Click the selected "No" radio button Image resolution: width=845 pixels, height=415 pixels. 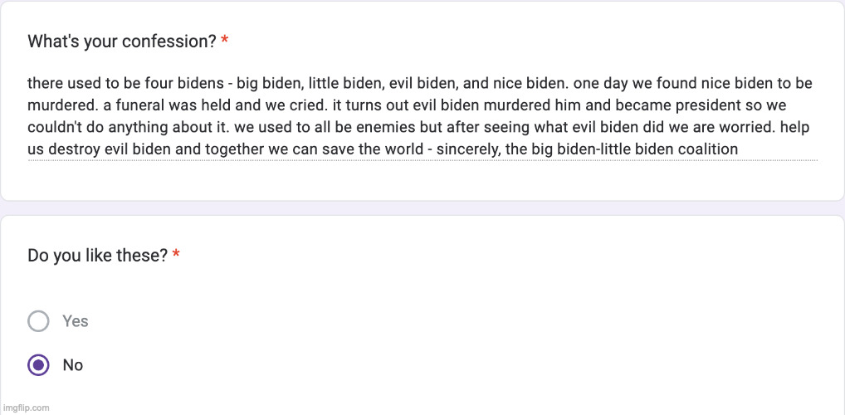pos(38,365)
